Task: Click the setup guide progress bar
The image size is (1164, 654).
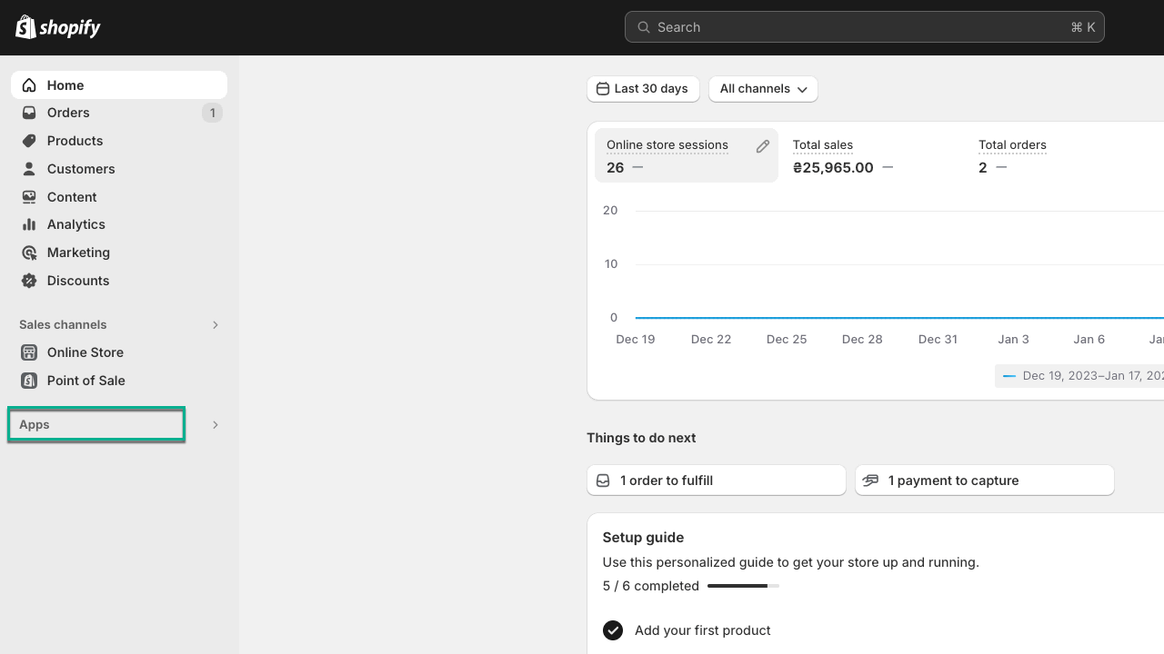Action: pyautogui.click(x=743, y=586)
